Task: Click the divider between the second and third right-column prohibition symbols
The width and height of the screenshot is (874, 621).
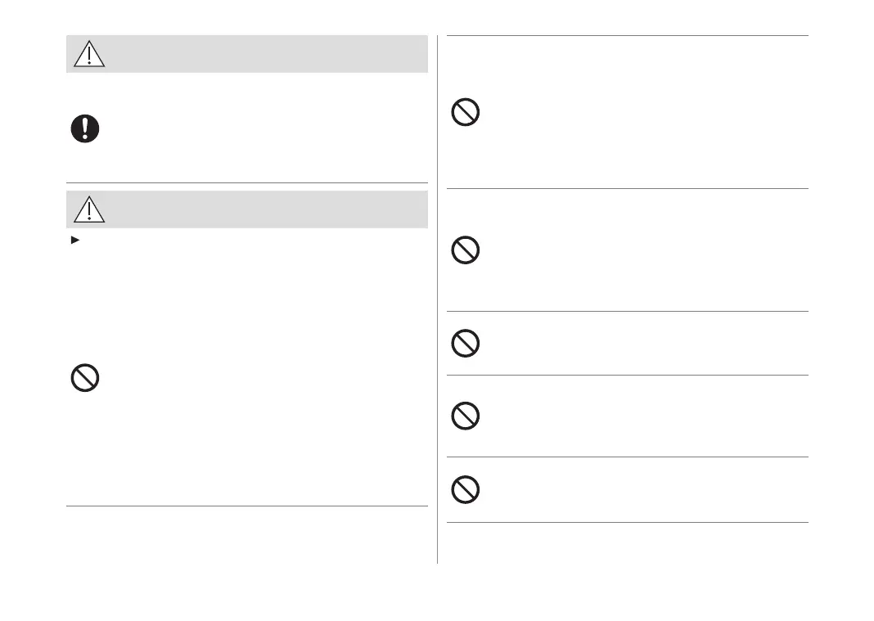Action: point(628,311)
